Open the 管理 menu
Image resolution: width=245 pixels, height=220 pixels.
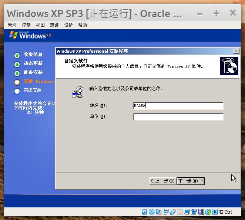tap(12, 25)
